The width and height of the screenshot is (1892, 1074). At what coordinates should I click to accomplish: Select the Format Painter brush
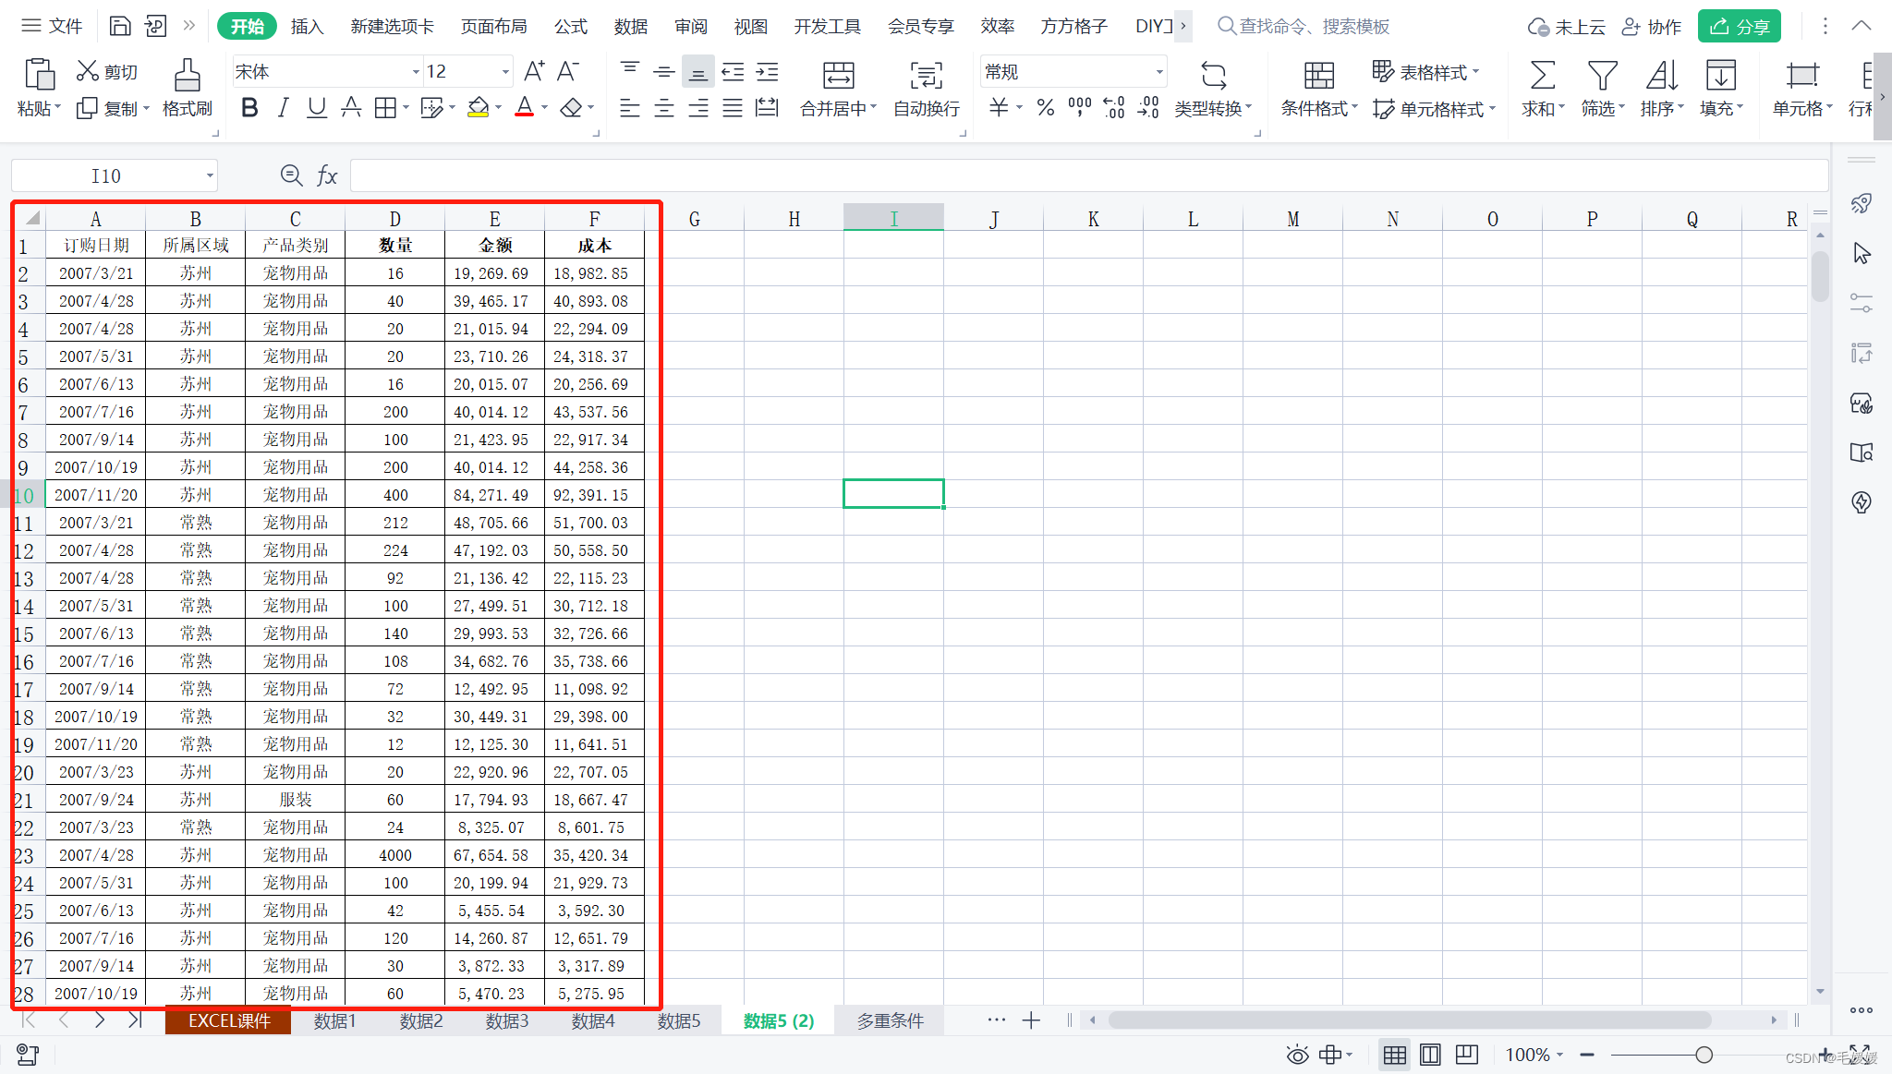point(187,74)
